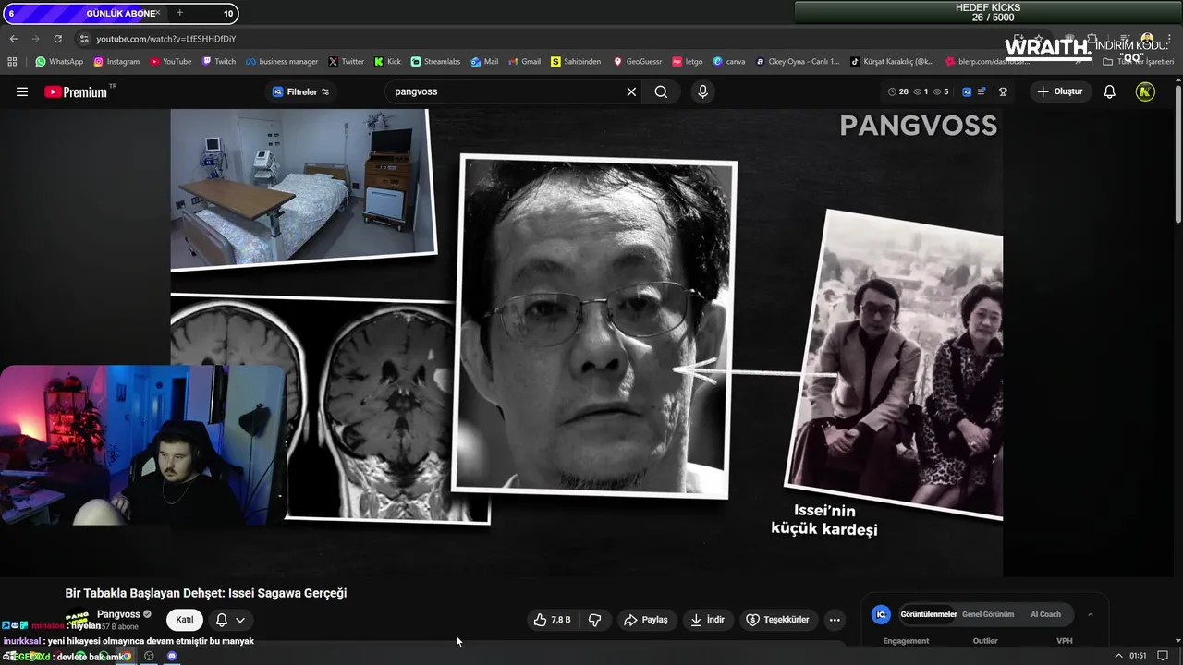Open Tüm Yer İşaretleri folder
The width and height of the screenshot is (1183, 665).
coord(1138,62)
